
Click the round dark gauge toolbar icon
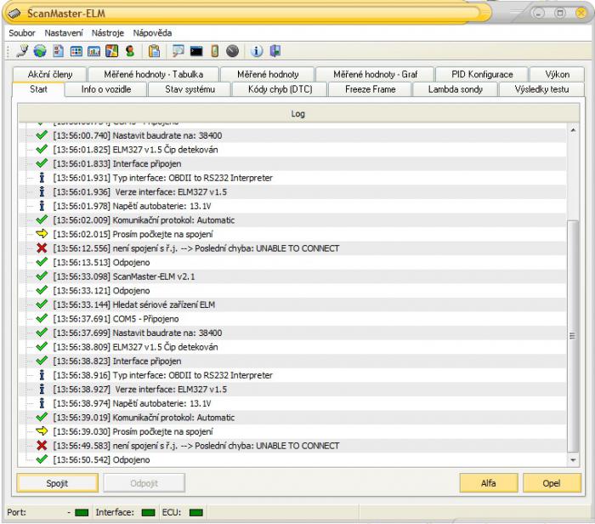coord(233,51)
